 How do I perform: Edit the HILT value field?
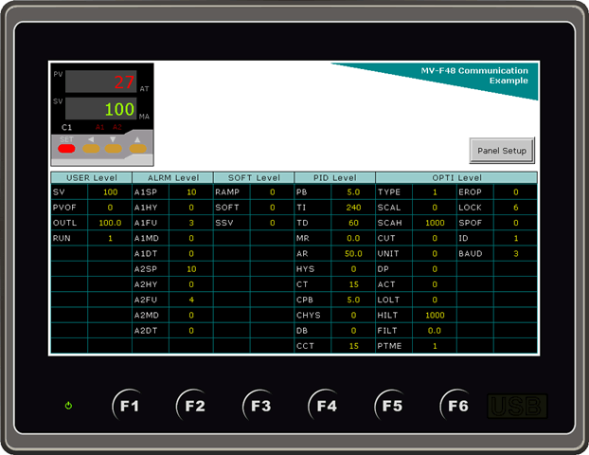[x=436, y=315]
